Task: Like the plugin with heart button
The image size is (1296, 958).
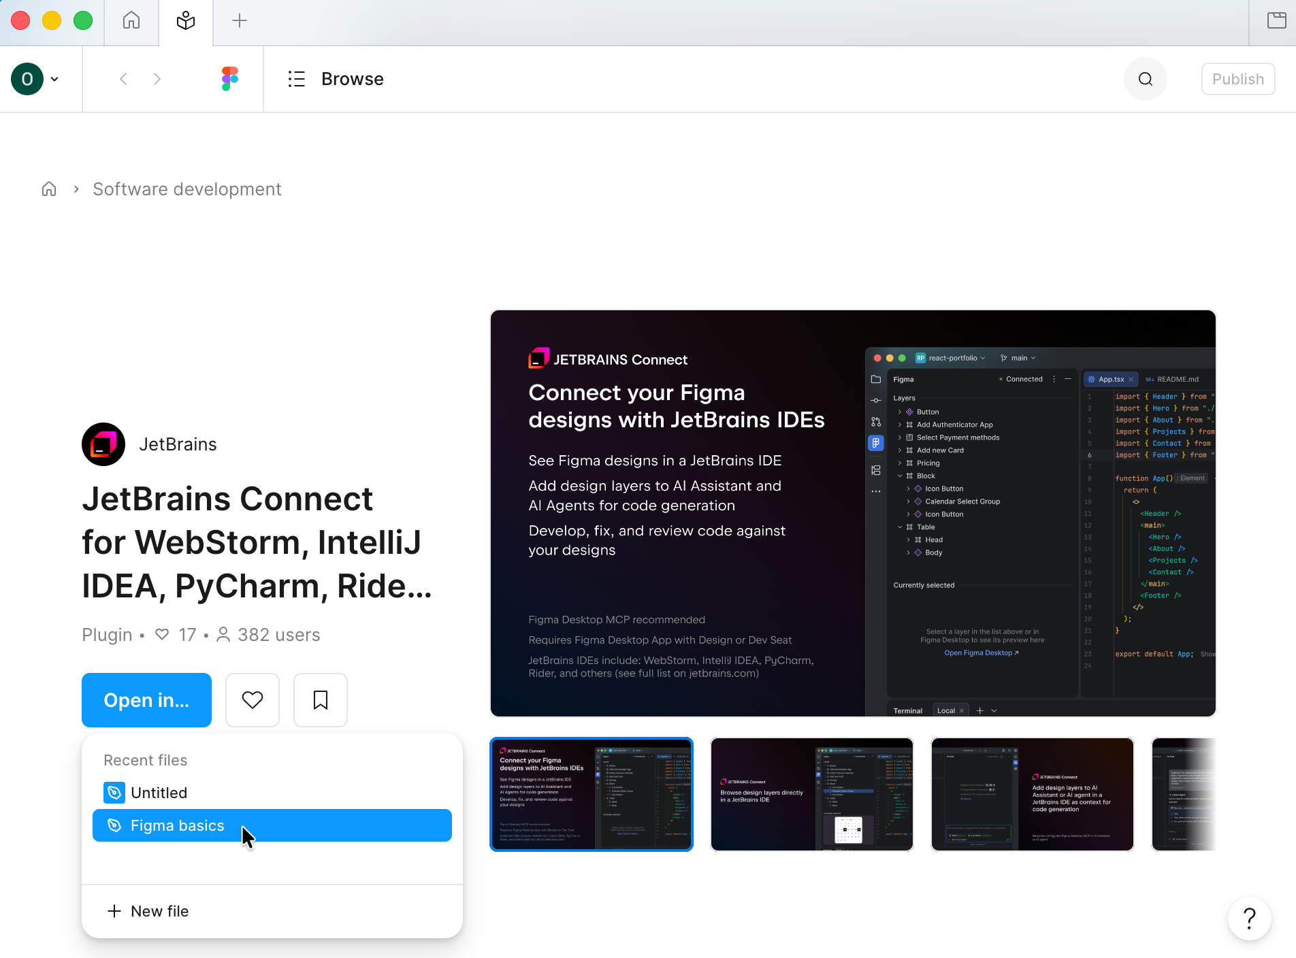Action: (253, 700)
